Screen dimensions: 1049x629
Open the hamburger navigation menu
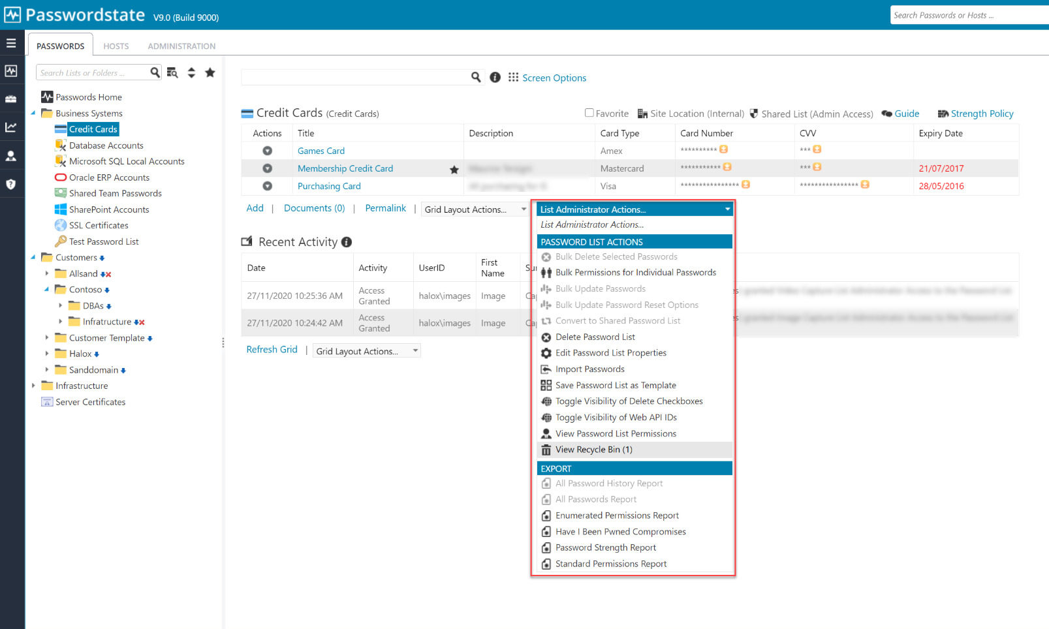coord(12,43)
